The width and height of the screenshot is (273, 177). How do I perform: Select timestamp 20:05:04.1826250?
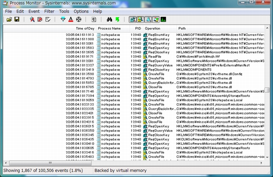[x=80, y=131]
